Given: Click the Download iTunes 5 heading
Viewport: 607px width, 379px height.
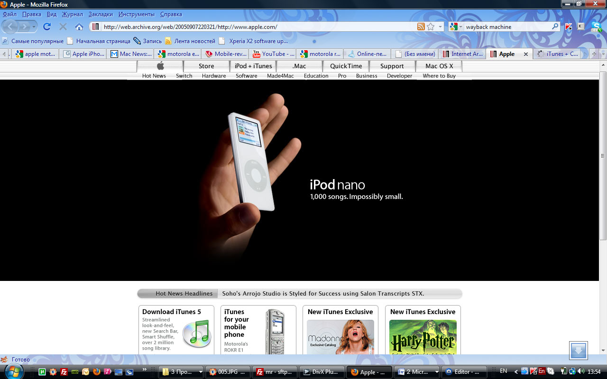Looking at the screenshot, I should pos(172,312).
